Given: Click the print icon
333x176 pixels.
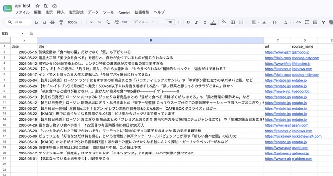Looking at the screenshot, I should click(53, 22).
